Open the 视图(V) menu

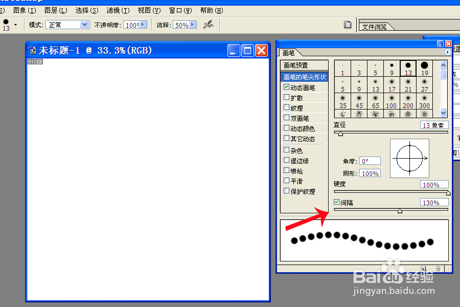coord(149,11)
